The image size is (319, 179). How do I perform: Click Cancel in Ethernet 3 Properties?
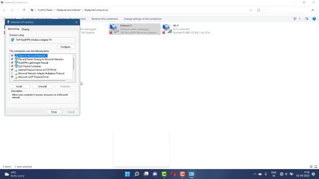(x=71, y=112)
